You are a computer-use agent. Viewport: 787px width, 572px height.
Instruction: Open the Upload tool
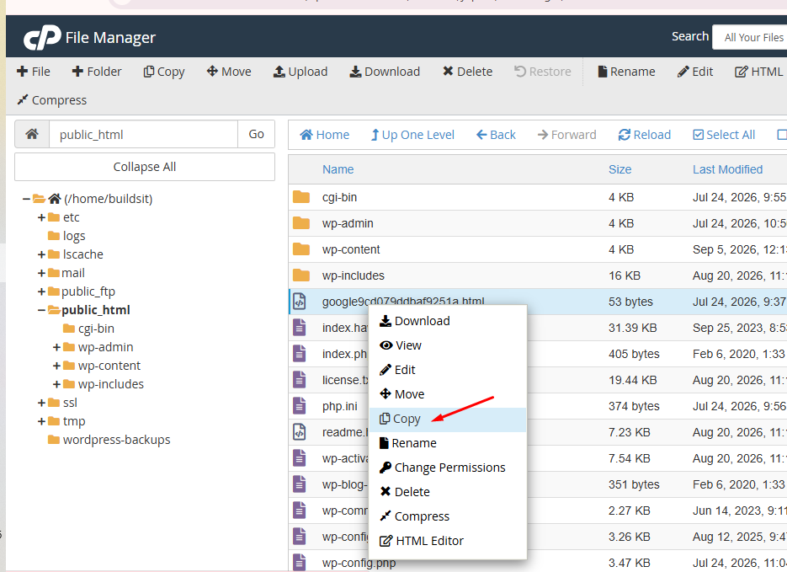coord(300,72)
